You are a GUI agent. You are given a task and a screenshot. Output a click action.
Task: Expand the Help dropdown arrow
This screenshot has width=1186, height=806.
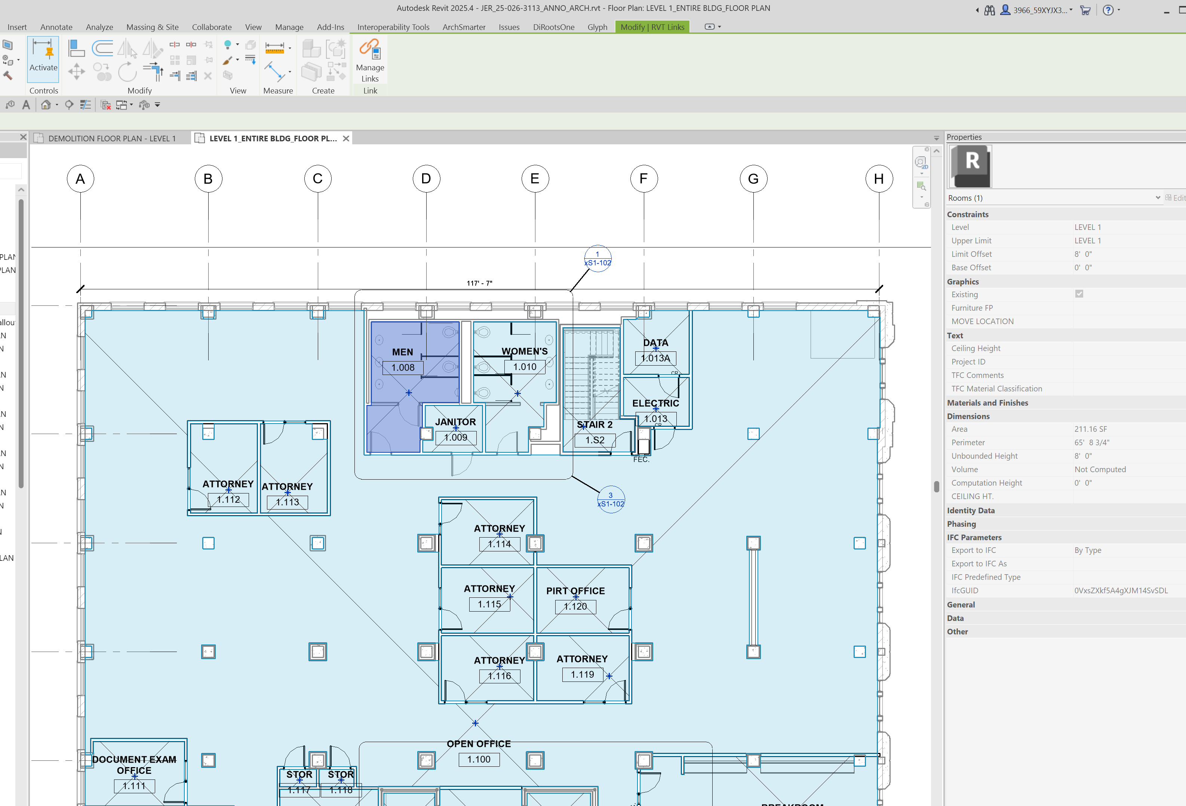pos(1119,10)
